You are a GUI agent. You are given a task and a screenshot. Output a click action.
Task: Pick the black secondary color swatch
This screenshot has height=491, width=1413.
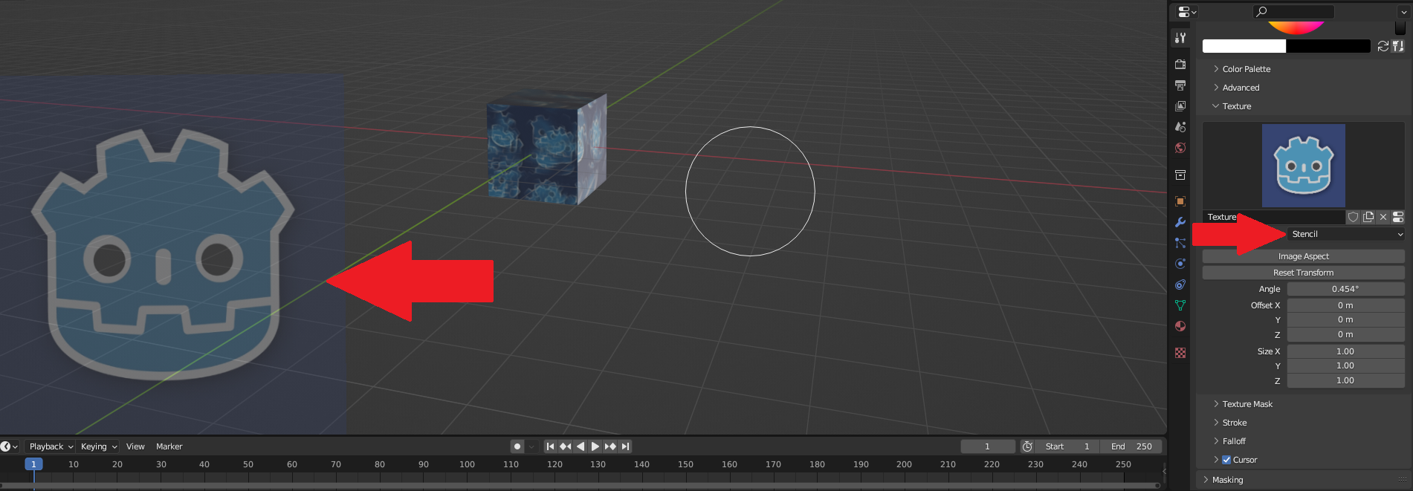coord(1328,46)
